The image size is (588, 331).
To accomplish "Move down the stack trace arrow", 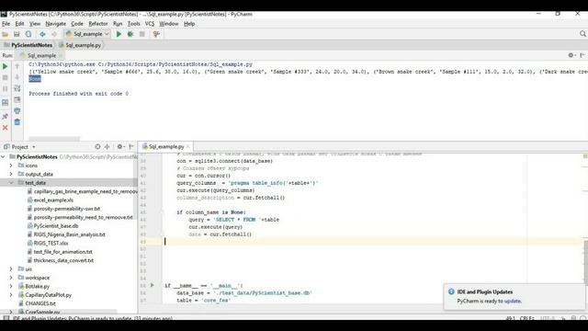I will click(x=17, y=77).
